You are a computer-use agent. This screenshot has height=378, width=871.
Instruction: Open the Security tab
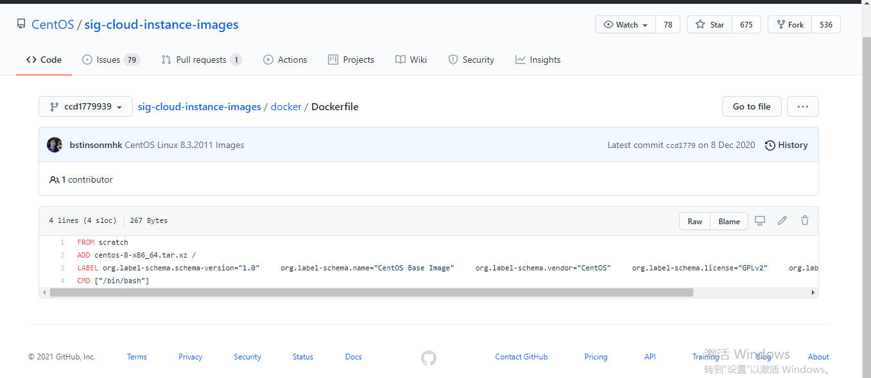coord(471,60)
